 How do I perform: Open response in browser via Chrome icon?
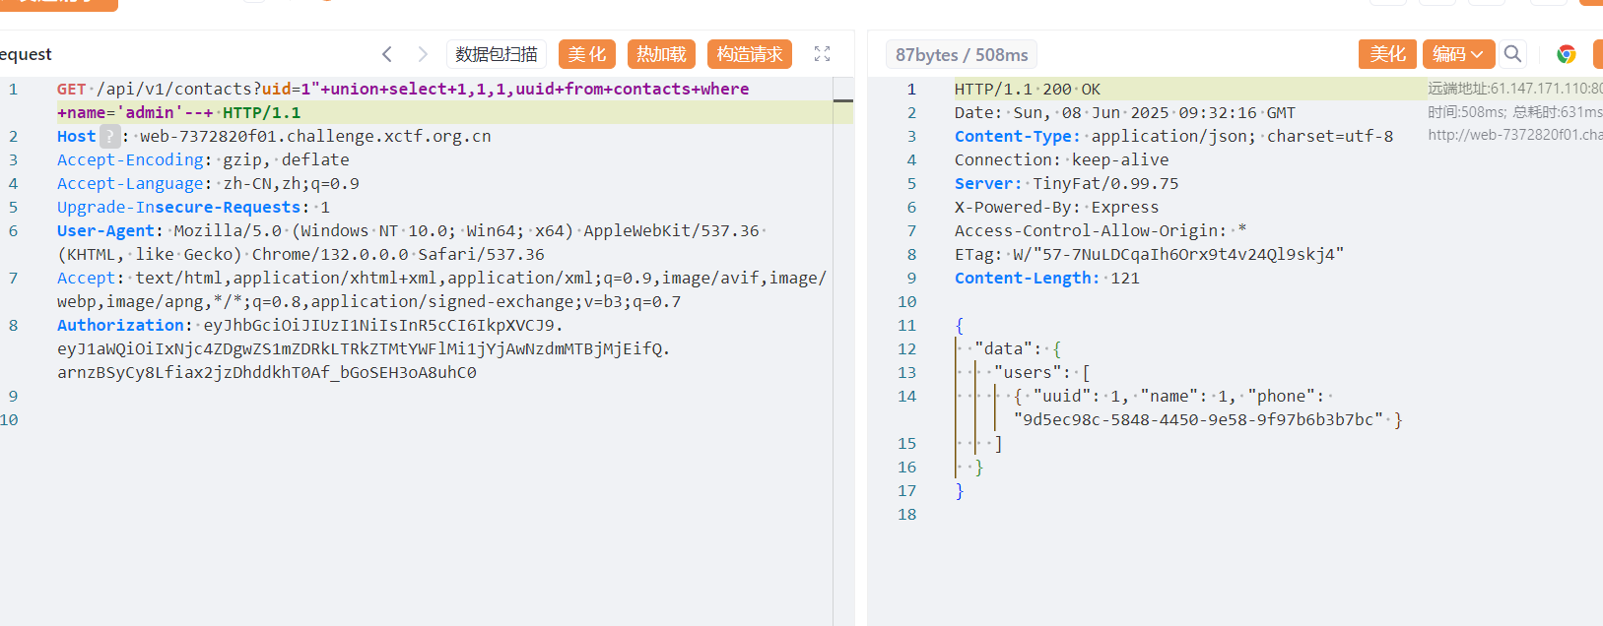(x=1566, y=54)
